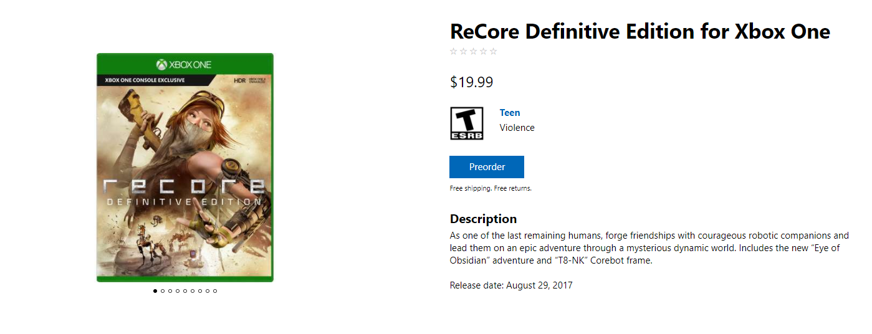Click the fourth rating star
Viewport: 872px width, 334px height.
(484, 52)
